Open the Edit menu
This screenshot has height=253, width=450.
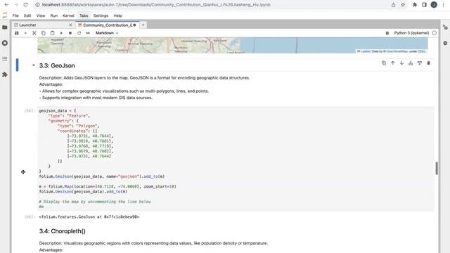point(27,15)
